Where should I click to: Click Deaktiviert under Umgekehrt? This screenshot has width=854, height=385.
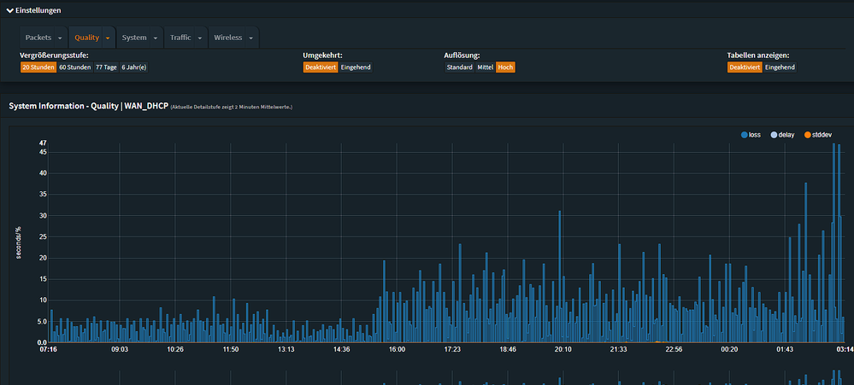pos(321,67)
